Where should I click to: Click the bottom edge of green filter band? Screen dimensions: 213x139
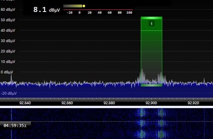pyautogui.click(x=152, y=85)
